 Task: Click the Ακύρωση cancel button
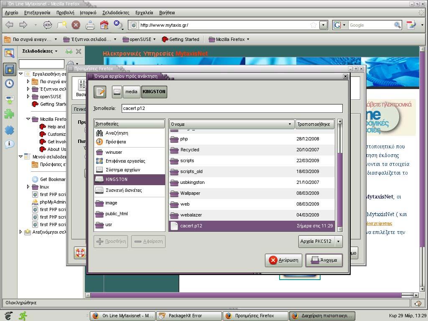[x=284, y=260]
